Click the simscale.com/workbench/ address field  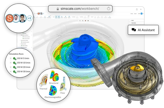[x=80, y=8]
